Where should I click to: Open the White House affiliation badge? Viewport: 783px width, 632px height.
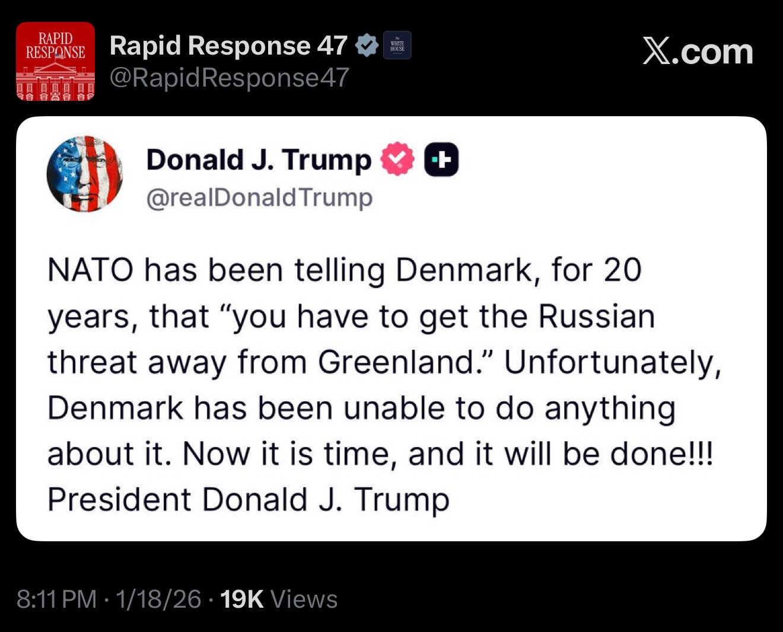coord(397,44)
